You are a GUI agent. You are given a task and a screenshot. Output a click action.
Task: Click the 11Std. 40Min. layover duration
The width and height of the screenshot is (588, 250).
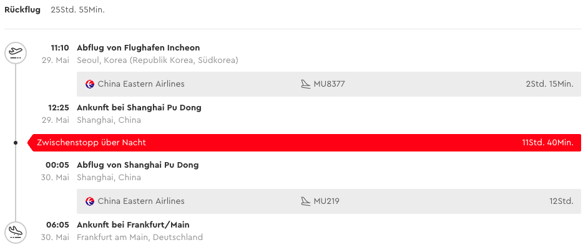tap(548, 143)
